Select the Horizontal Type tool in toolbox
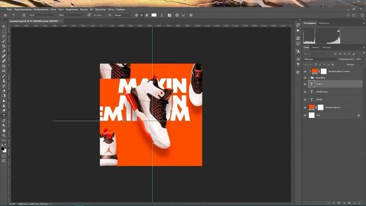The image size is (366, 206). [4, 116]
